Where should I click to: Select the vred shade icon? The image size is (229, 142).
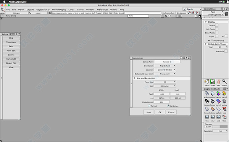click(x=224, y=109)
